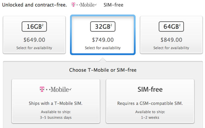
Task: Select the 64GB capacity badge
Action: [171, 27]
